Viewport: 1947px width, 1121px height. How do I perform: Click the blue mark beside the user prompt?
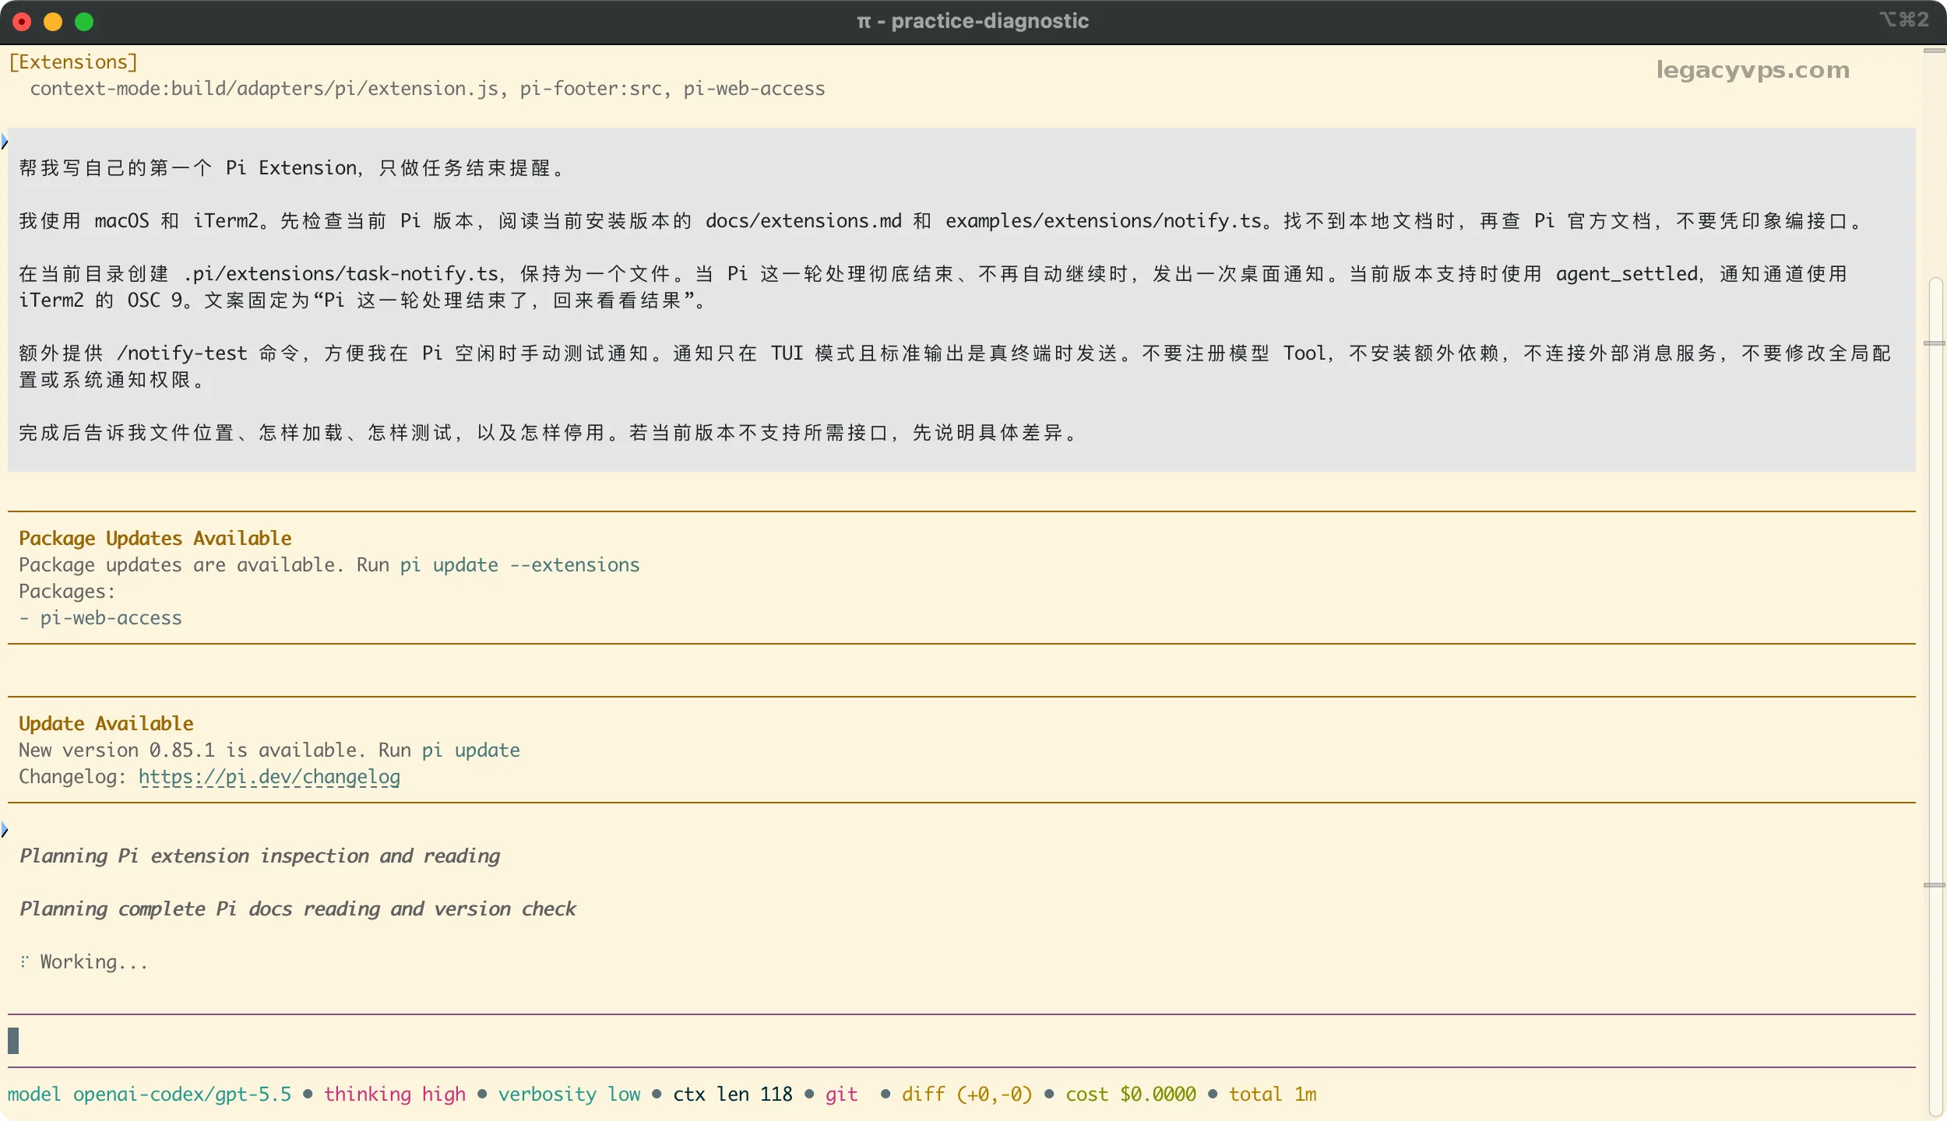(5, 142)
